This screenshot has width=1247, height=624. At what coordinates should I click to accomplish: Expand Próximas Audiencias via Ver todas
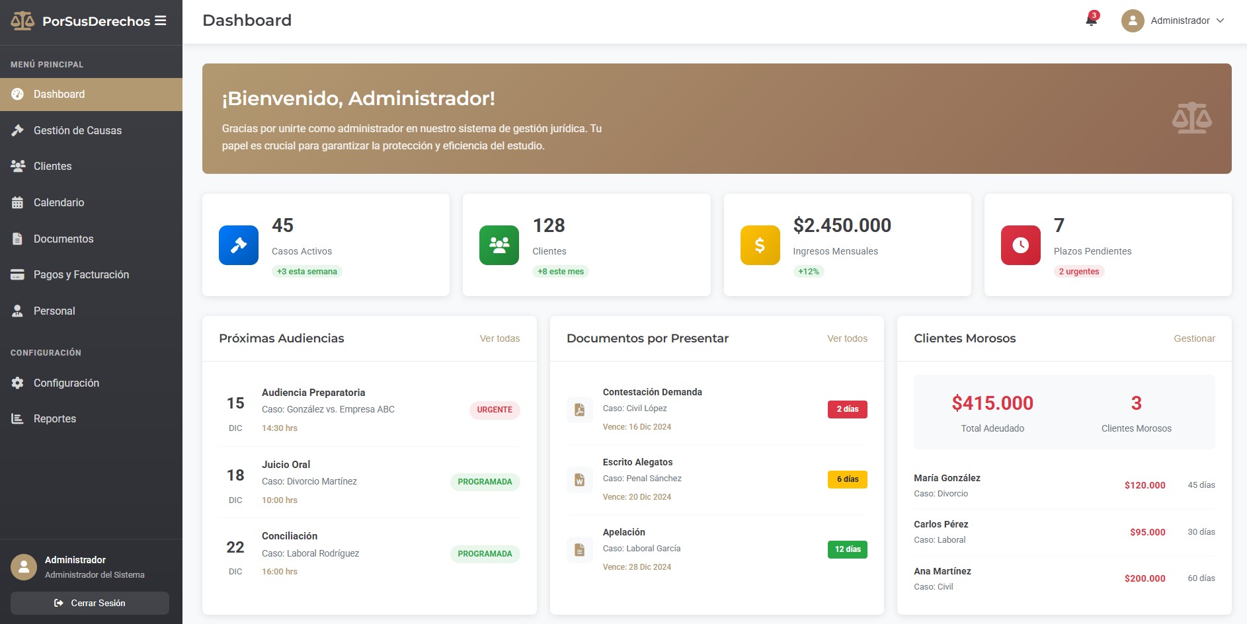click(x=500, y=338)
